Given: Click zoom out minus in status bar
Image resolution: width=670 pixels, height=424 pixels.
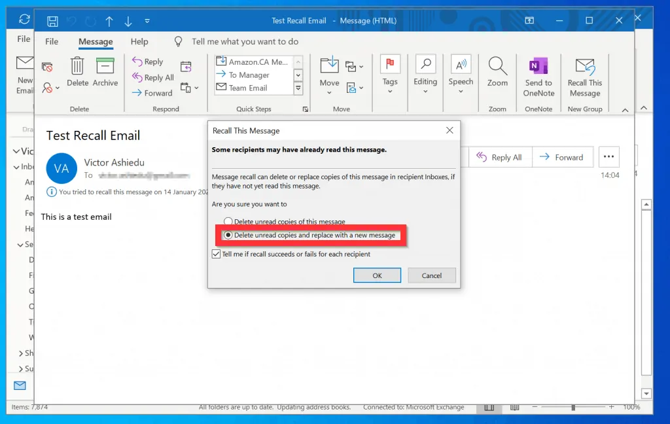Looking at the screenshot, I should [x=535, y=407].
